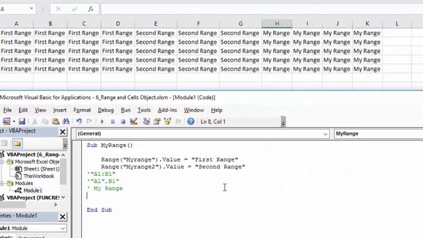This screenshot has width=423, height=238.
Task: Click the Paste clipboard icon
Action: (56, 122)
